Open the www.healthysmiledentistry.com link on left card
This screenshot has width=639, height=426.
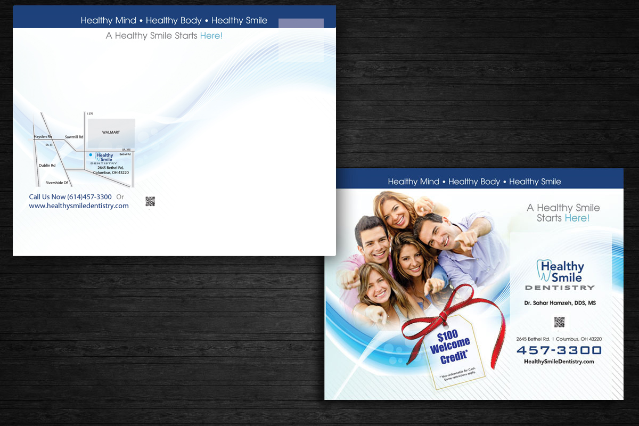(79, 206)
